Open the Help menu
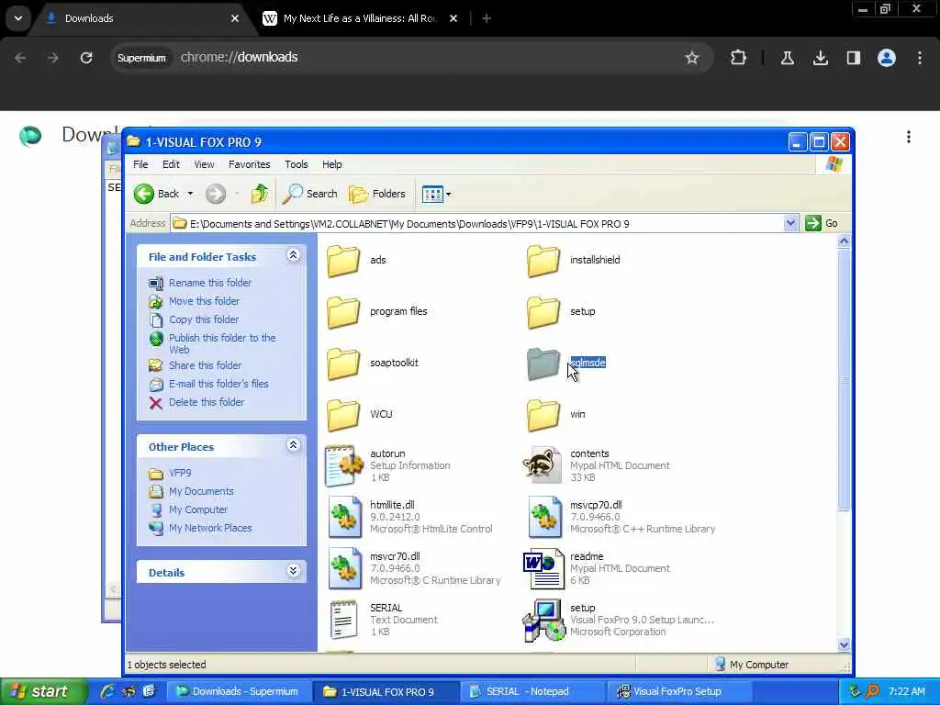Screen dimensions: 940x705 tap(331, 164)
